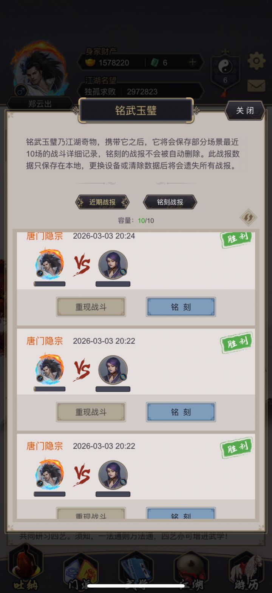Image resolution: width=272 pixels, height=593 pixels.
Task: Switch to the 铭刻战报 tab
Action: point(170,202)
